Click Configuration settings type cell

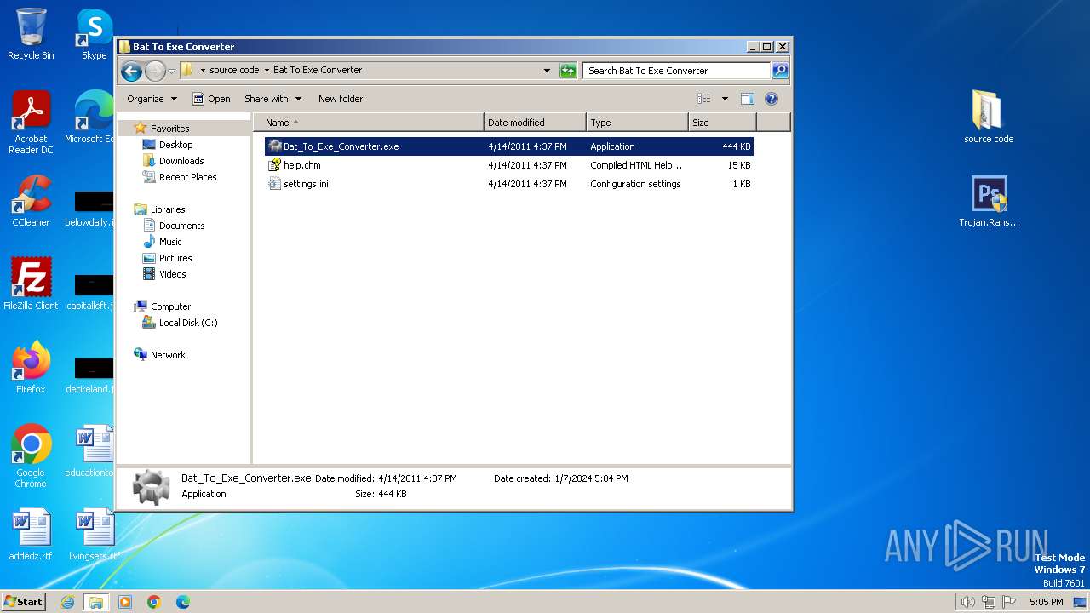coord(635,184)
